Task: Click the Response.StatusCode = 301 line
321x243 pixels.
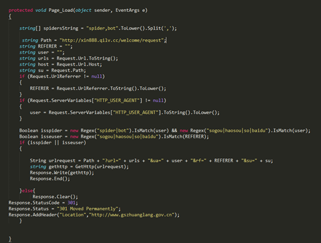Action: click(43, 203)
